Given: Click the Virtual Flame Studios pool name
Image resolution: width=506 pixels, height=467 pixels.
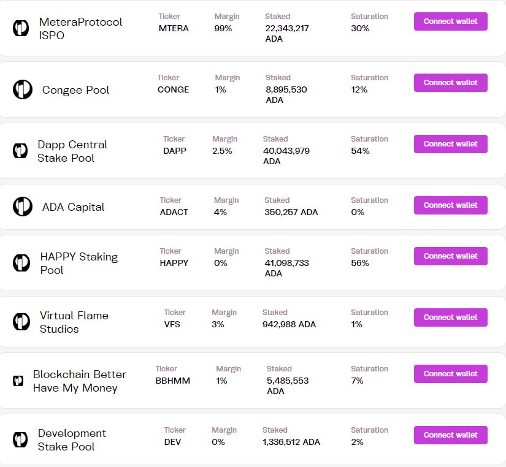Looking at the screenshot, I should pos(74,322).
